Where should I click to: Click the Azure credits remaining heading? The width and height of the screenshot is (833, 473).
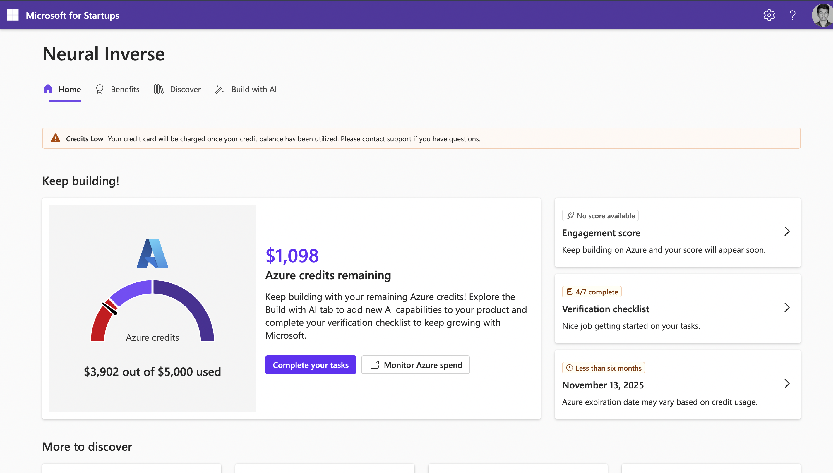[x=328, y=275]
